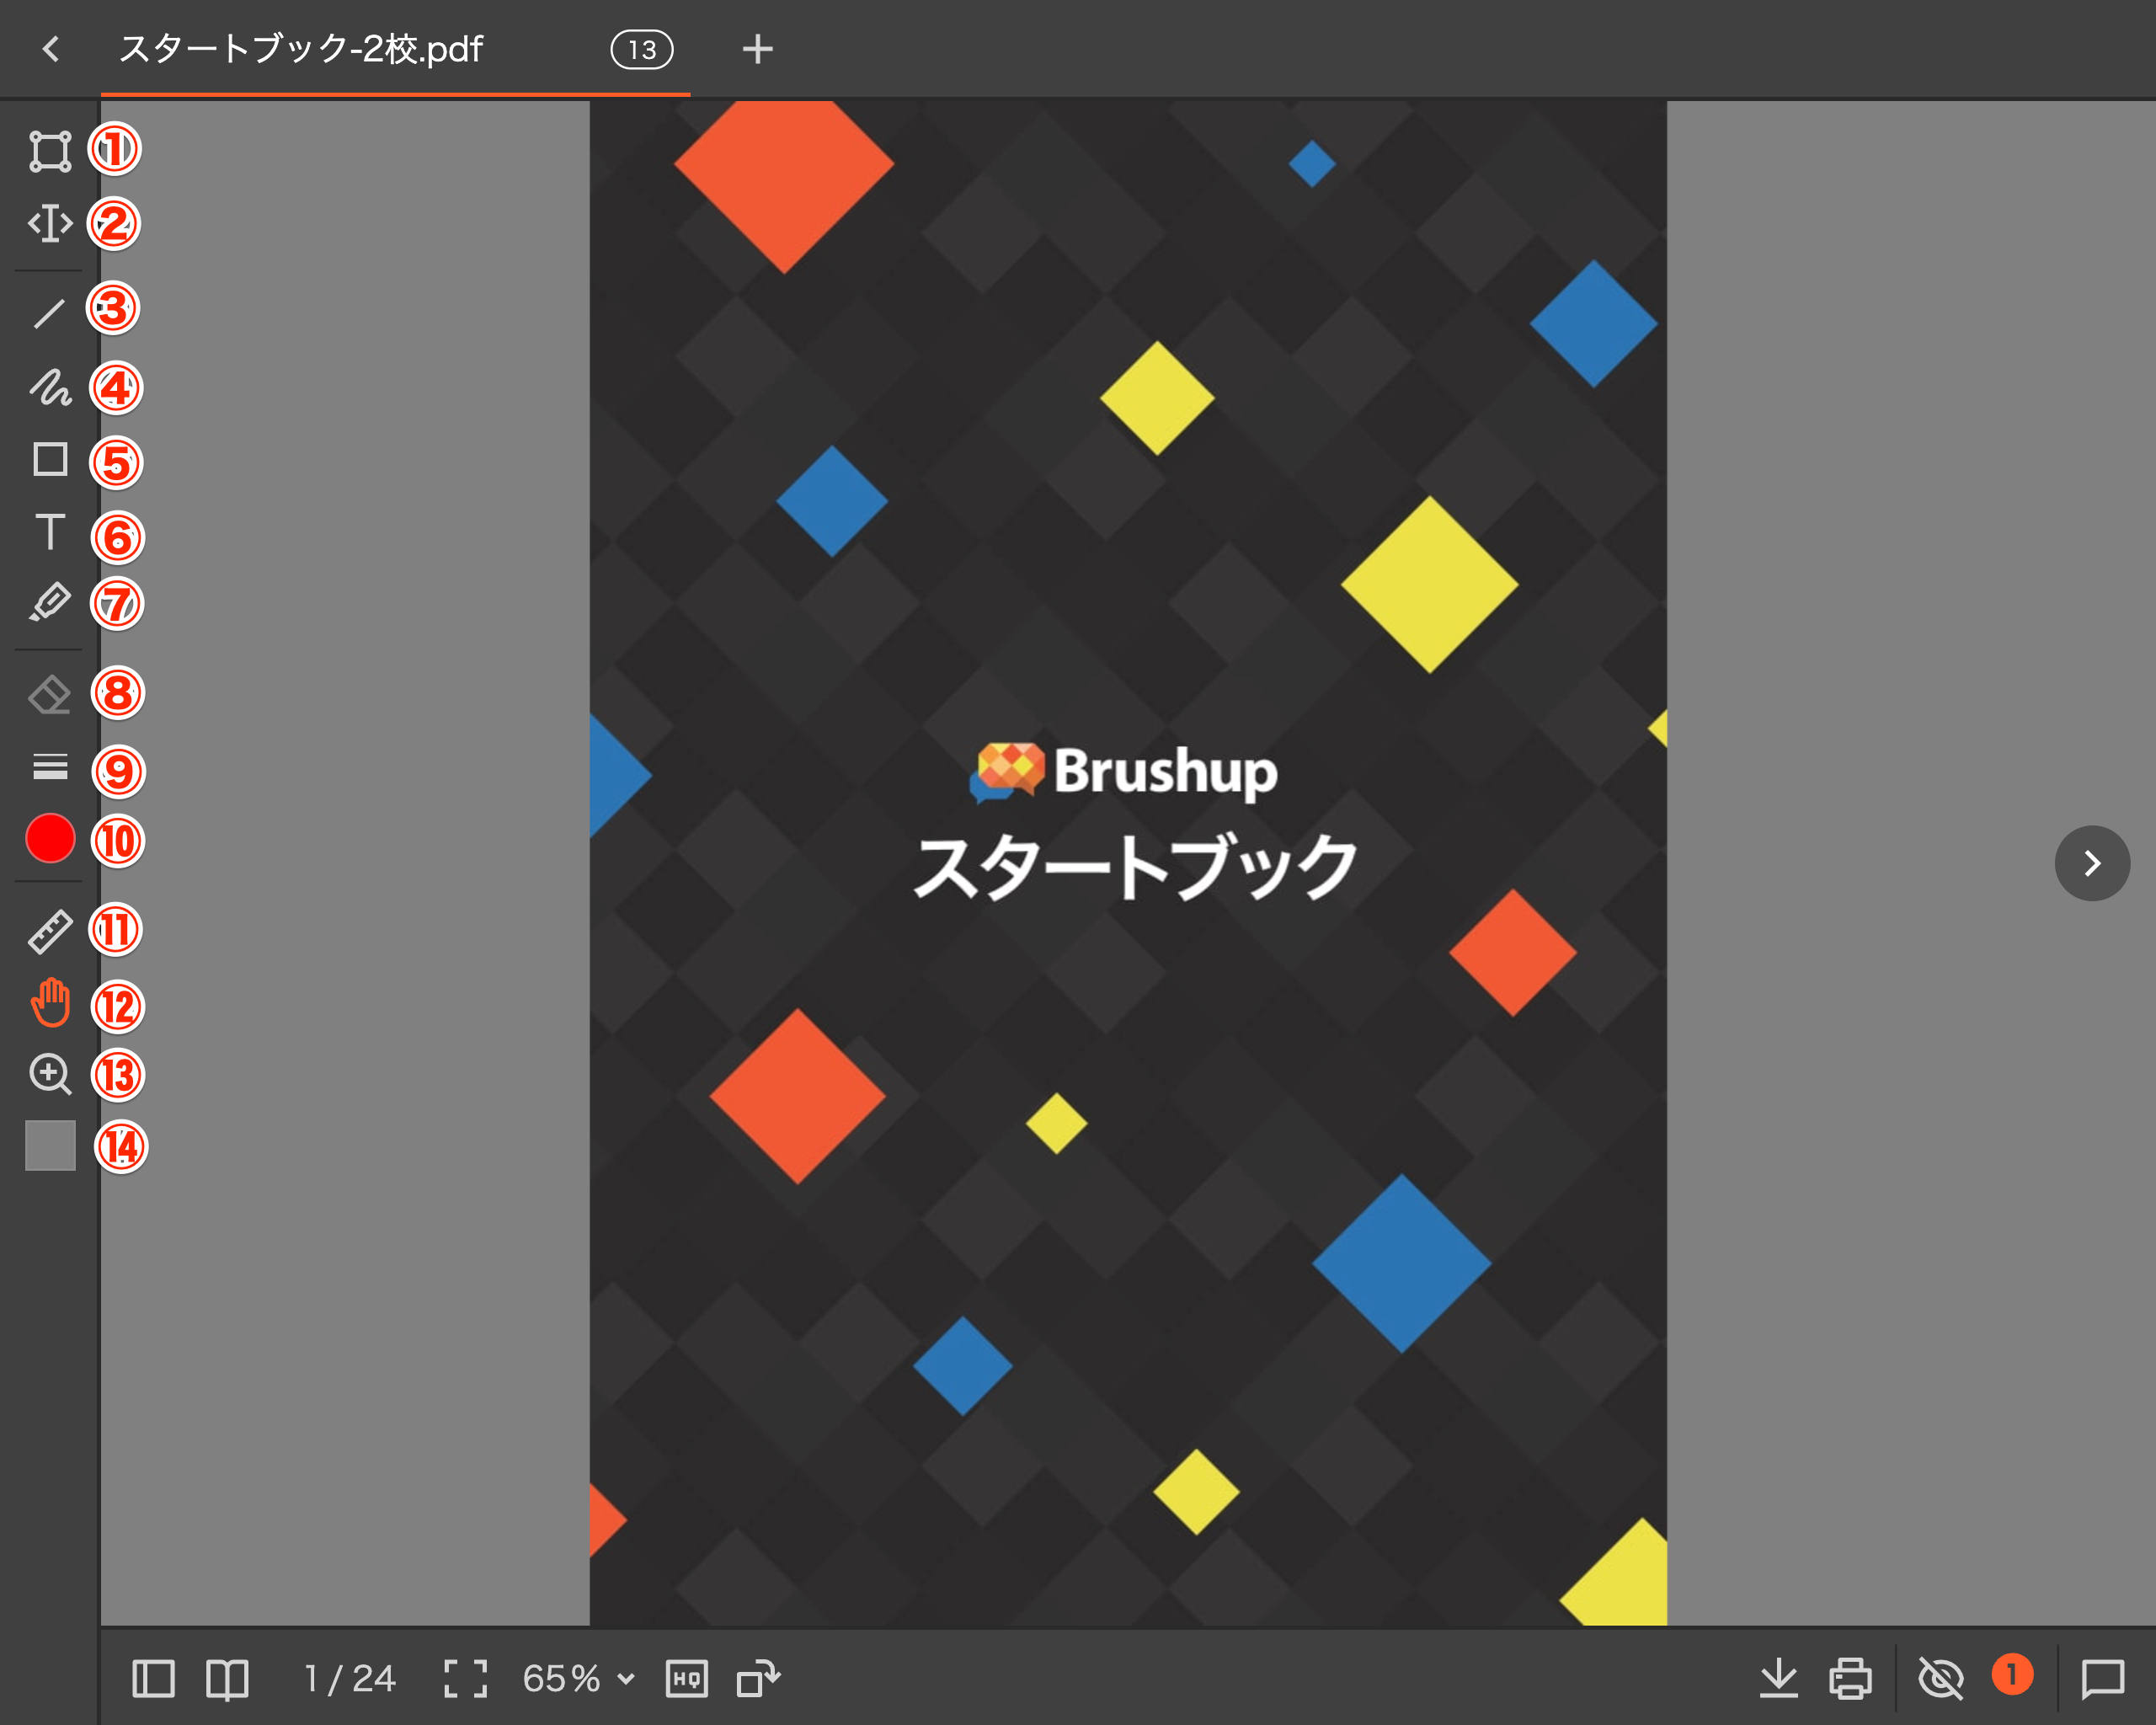Print the document
Viewport: 2156px width, 1725px height.
[x=1851, y=1679]
